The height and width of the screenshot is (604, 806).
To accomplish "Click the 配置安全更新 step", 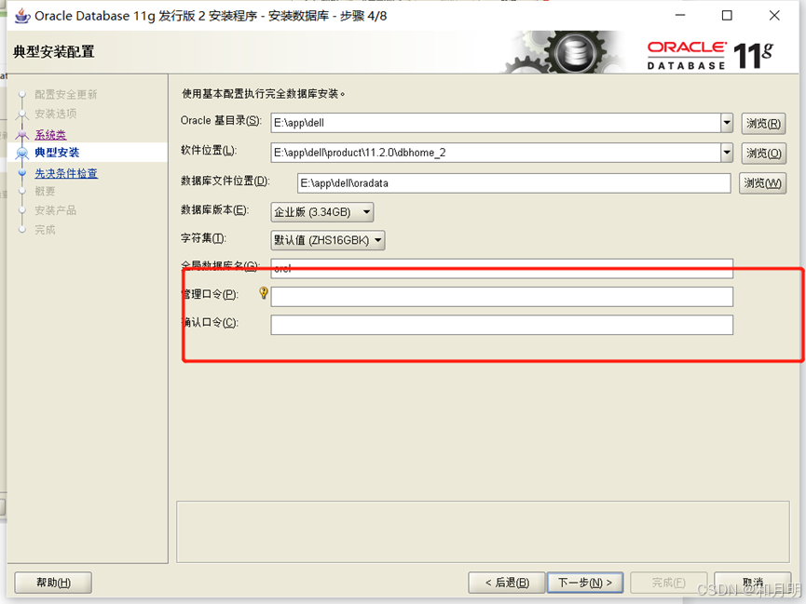I will click(66, 95).
